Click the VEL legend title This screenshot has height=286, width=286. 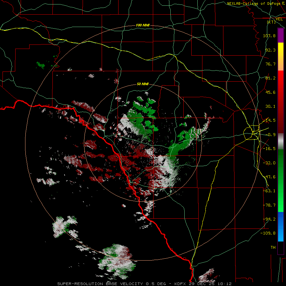[279, 19]
